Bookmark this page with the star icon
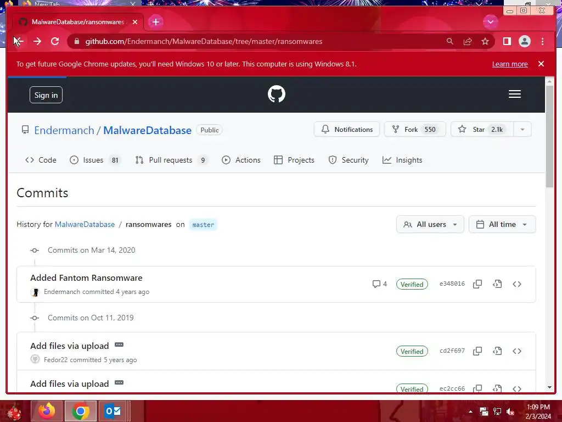 point(485,41)
